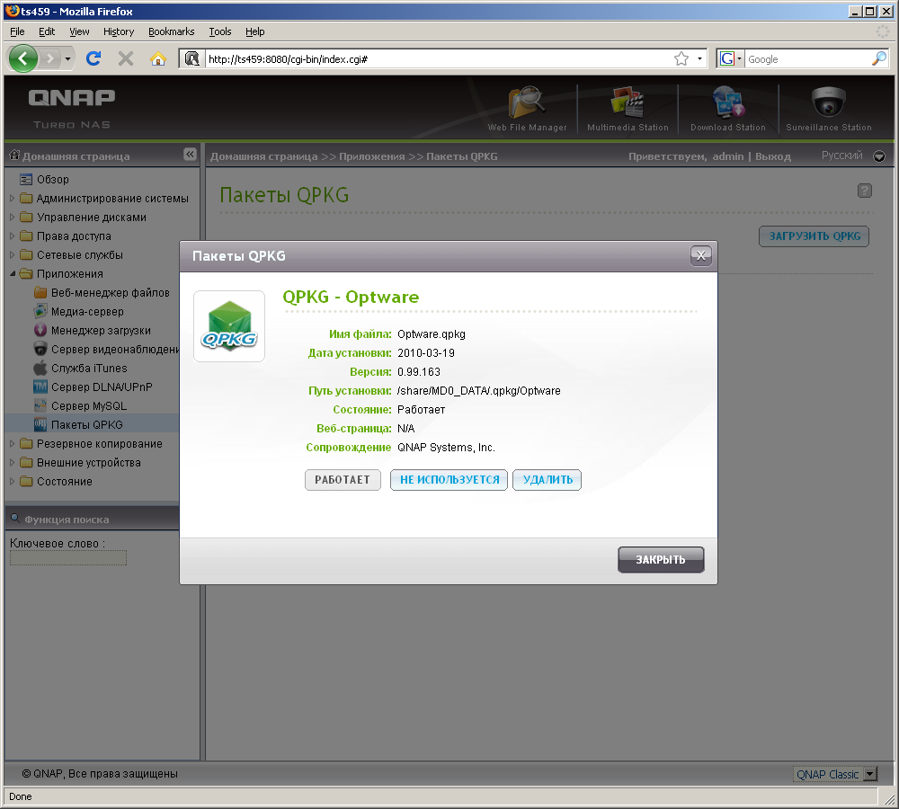Image resolution: width=899 pixels, height=809 pixels.
Task: Click Ключевое слово search field
Action: (68, 558)
